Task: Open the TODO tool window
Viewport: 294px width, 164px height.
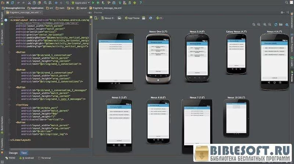Action: tap(11, 158)
